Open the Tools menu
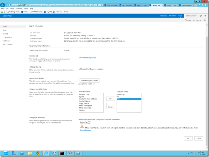This screenshot has height=157, width=209. 26,9
